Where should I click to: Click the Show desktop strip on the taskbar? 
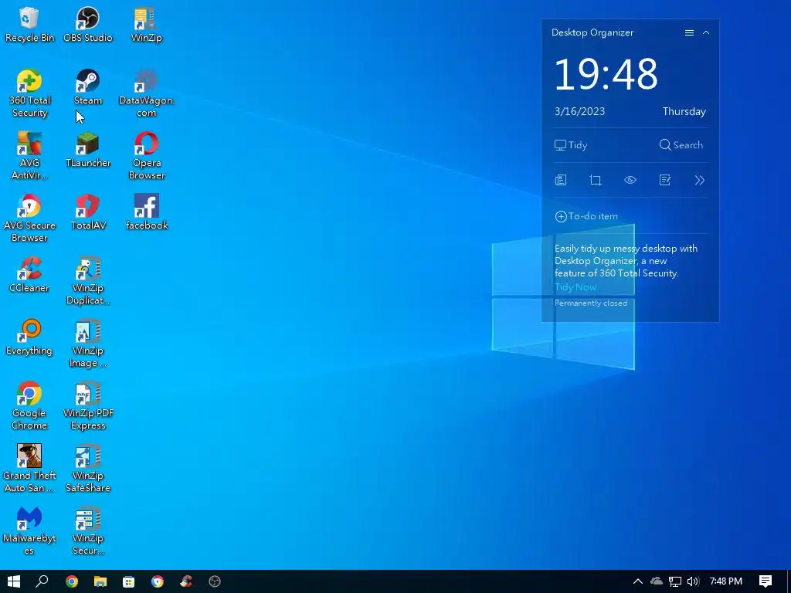coord(789,581)
